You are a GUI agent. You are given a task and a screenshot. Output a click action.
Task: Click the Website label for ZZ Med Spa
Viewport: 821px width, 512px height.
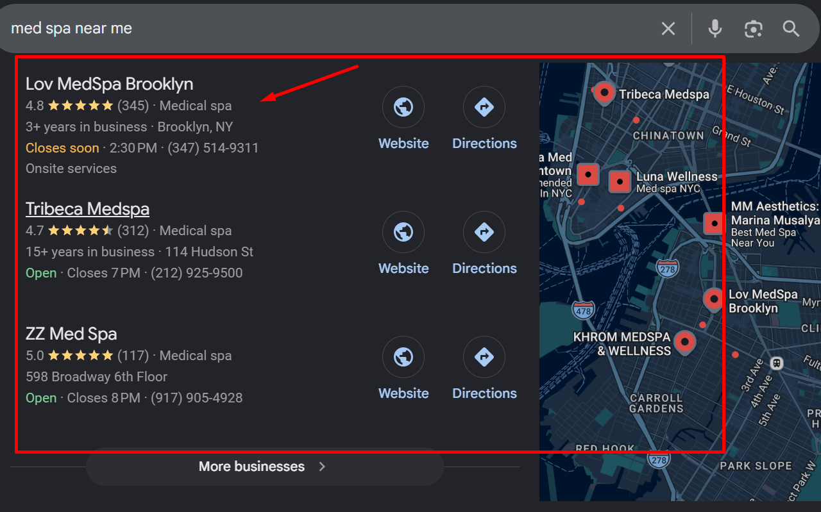[x=403, y=393]
